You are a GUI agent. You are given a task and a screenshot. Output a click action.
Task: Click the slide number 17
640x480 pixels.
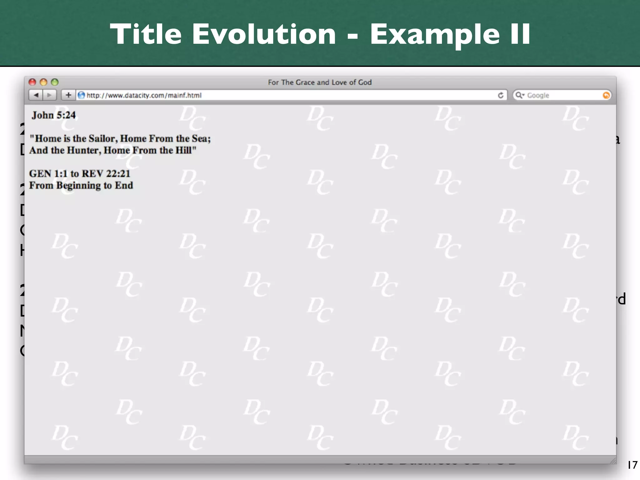[632, 465]
